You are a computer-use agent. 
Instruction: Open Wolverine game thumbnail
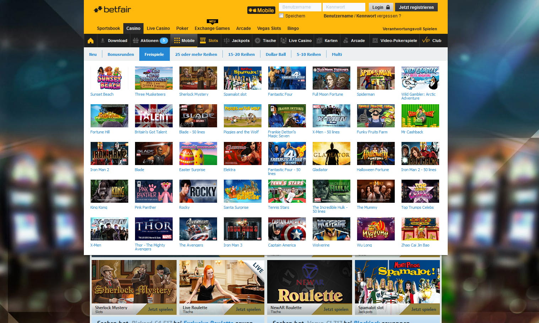332,229
